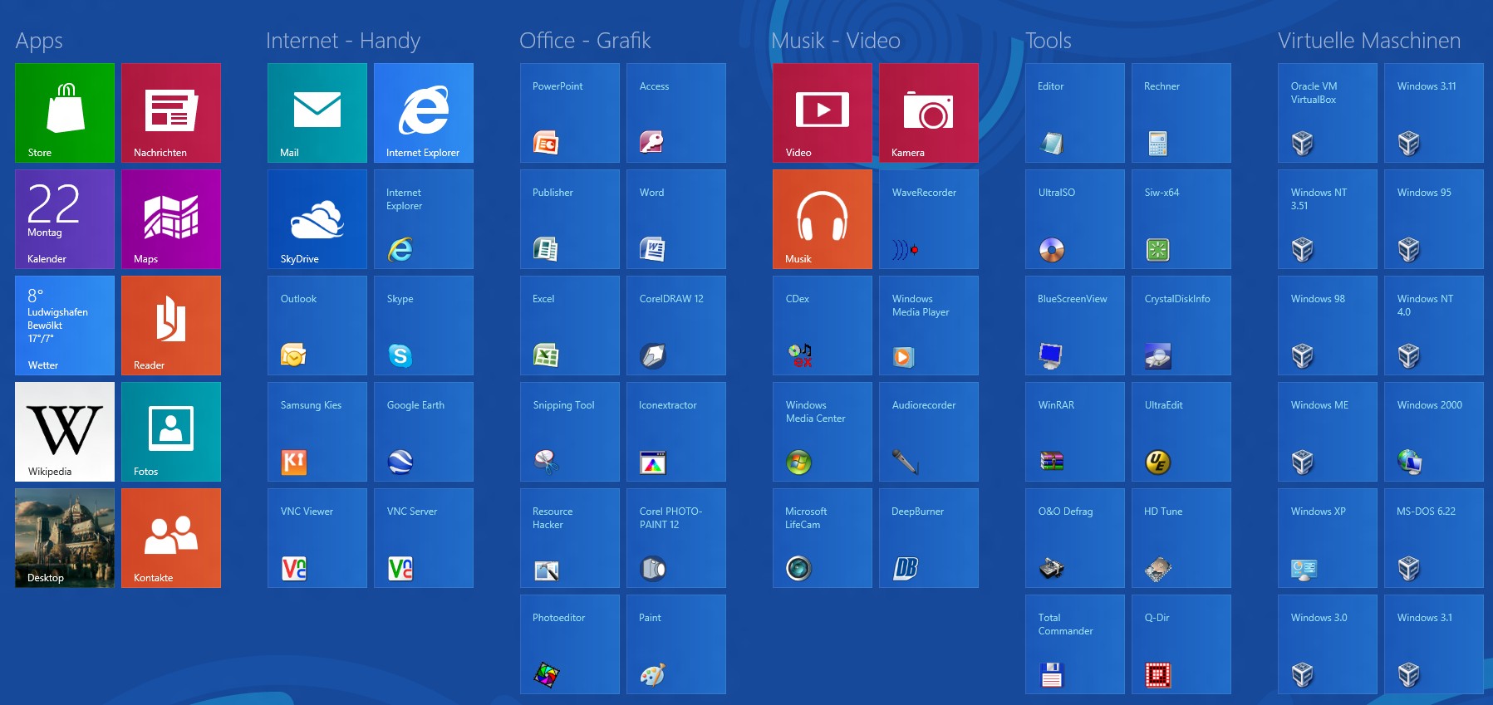Open the CorelDRAW 12 tile

coord(676,326)
